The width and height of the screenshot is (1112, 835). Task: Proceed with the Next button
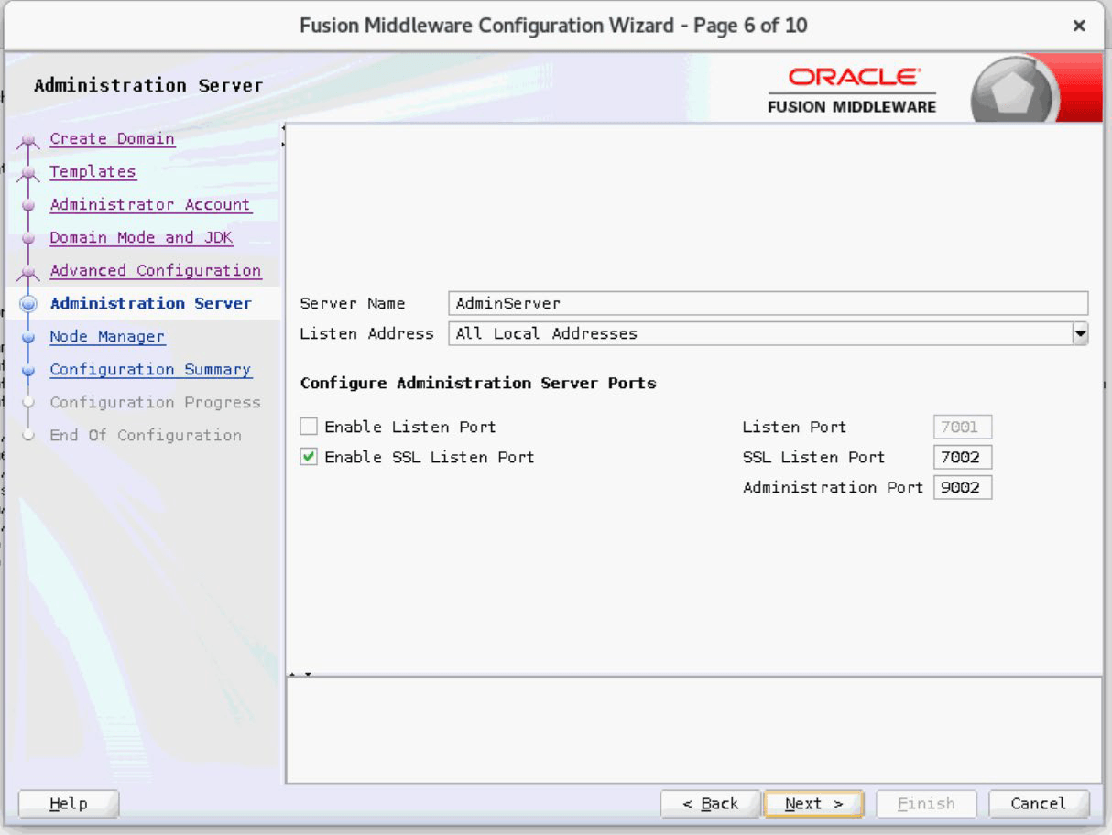[813, 804]
